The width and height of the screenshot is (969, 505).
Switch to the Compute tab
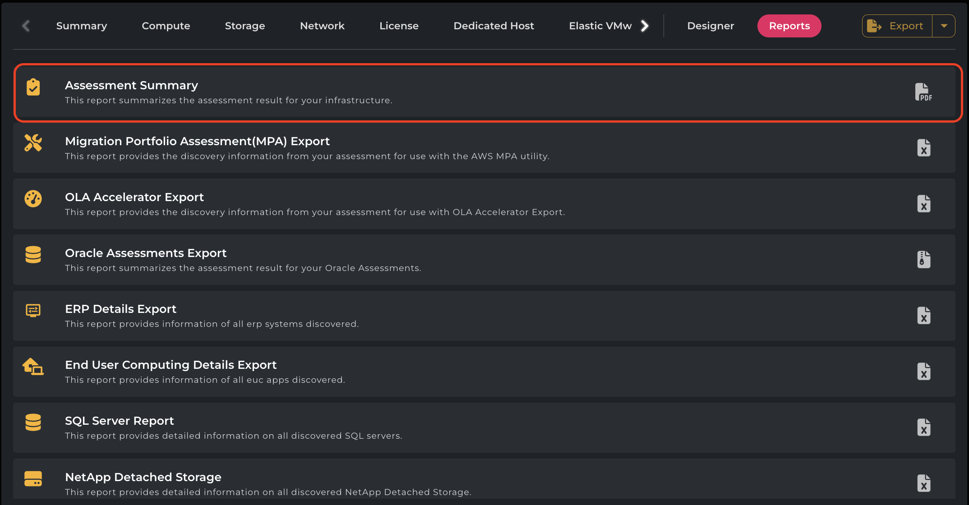(x=166, y=26)
